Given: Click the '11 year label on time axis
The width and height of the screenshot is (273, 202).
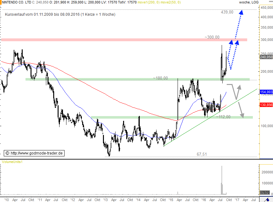Looking at the screenshot, I should coord(40,200).
